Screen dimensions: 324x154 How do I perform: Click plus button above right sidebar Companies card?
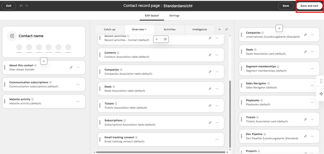point(279,28)
